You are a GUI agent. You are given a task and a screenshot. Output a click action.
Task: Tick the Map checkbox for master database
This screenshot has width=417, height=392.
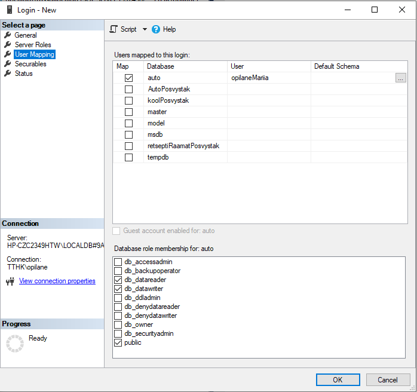128,112
